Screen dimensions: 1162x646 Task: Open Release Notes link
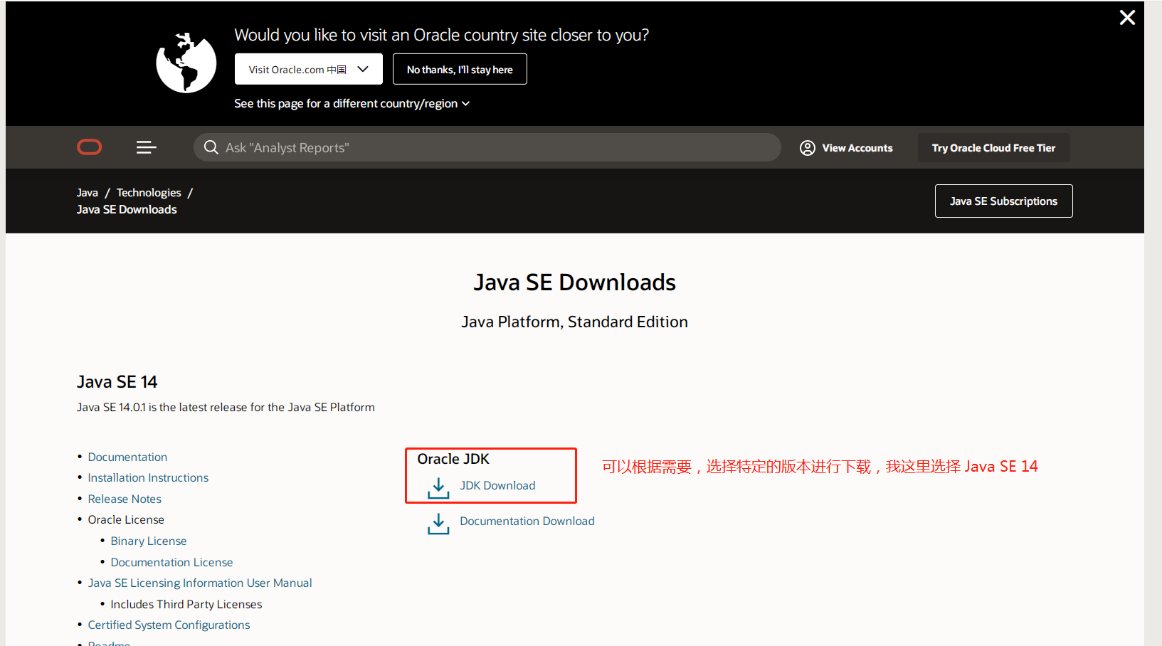[125, 499]
